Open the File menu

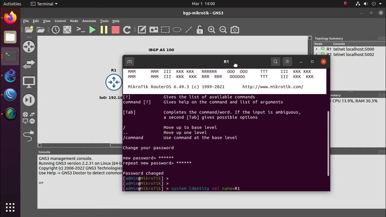click(x=26, y=21)
